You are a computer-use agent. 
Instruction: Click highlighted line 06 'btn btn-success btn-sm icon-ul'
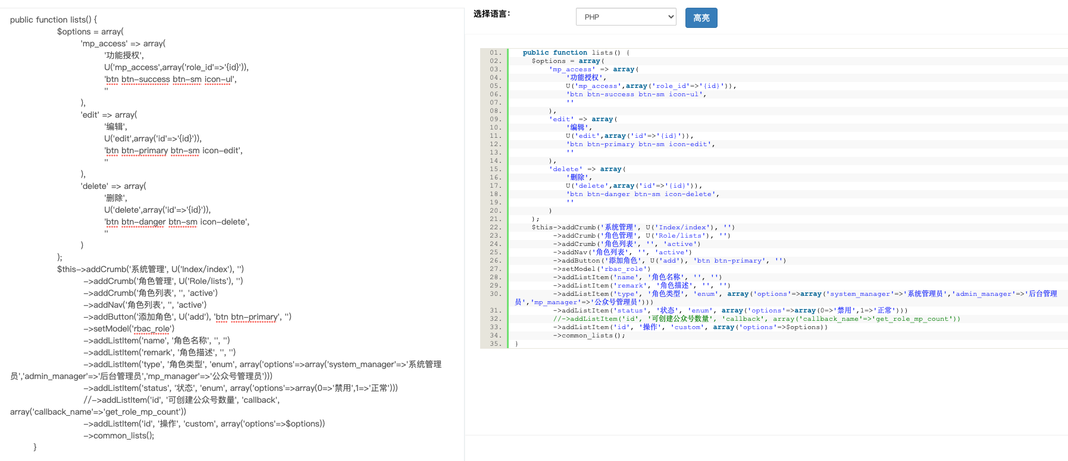[636, 94]
